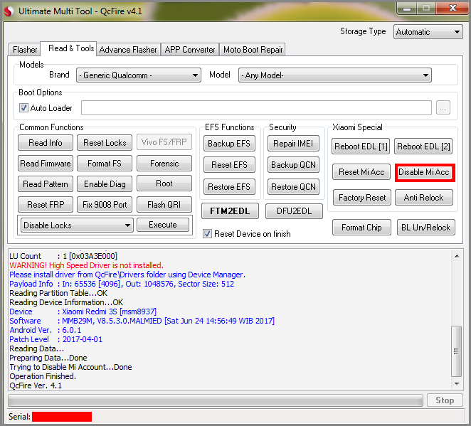Click the Reboot EDL [2] button
The width and height of the screenshot is (471, 426).
[423, 147]
